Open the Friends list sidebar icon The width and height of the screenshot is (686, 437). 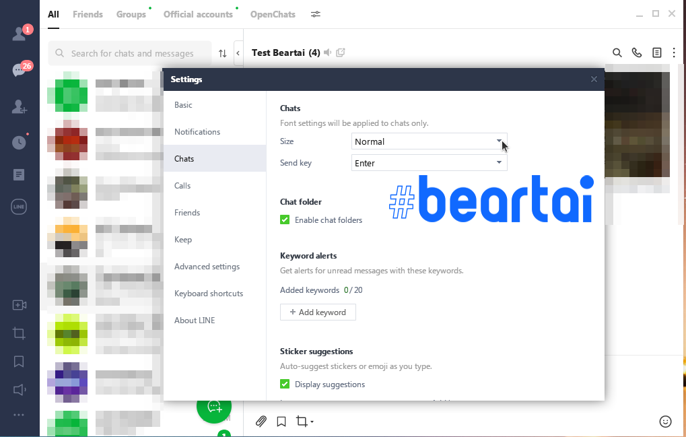click(x=19, y=34)
